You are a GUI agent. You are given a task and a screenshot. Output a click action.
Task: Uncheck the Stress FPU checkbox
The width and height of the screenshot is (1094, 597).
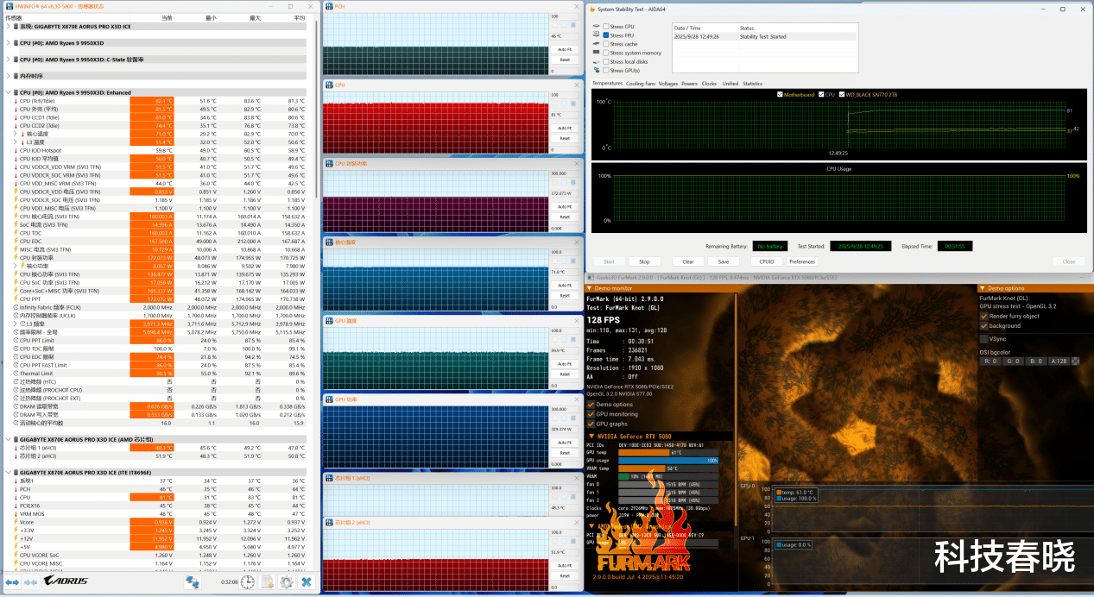(x=606, y=35)
